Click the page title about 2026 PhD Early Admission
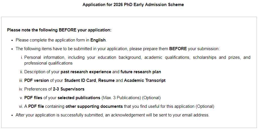This screenshot has width=258, height=130. (133, 5)
